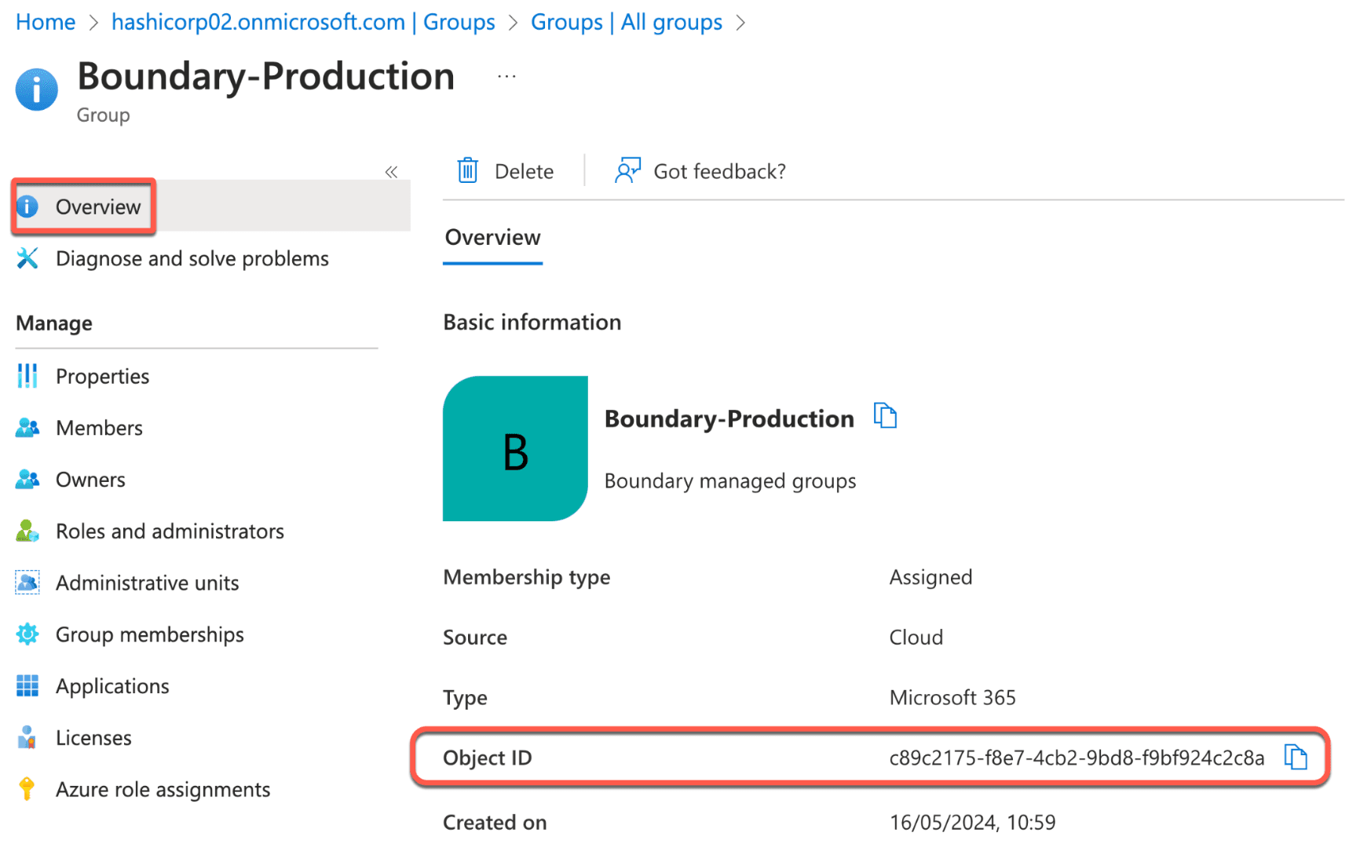Image resolution: width=1360 pixels, height=851 pixels.
Task: Open Group memberships
Action: (x=149, y=634)
